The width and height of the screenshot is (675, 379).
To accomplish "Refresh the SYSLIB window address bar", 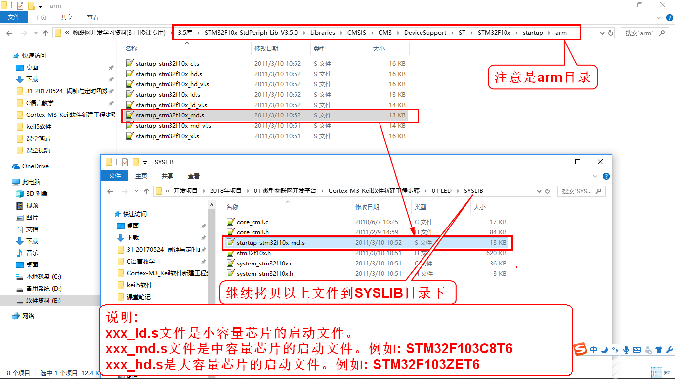I will coord(548,191).
